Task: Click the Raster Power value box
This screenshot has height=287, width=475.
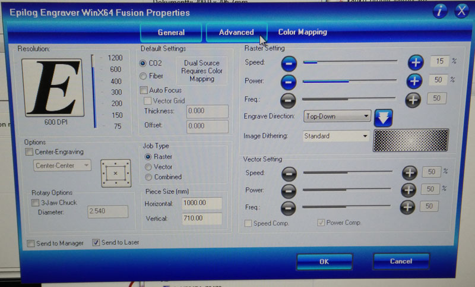Action: point(438,80)
